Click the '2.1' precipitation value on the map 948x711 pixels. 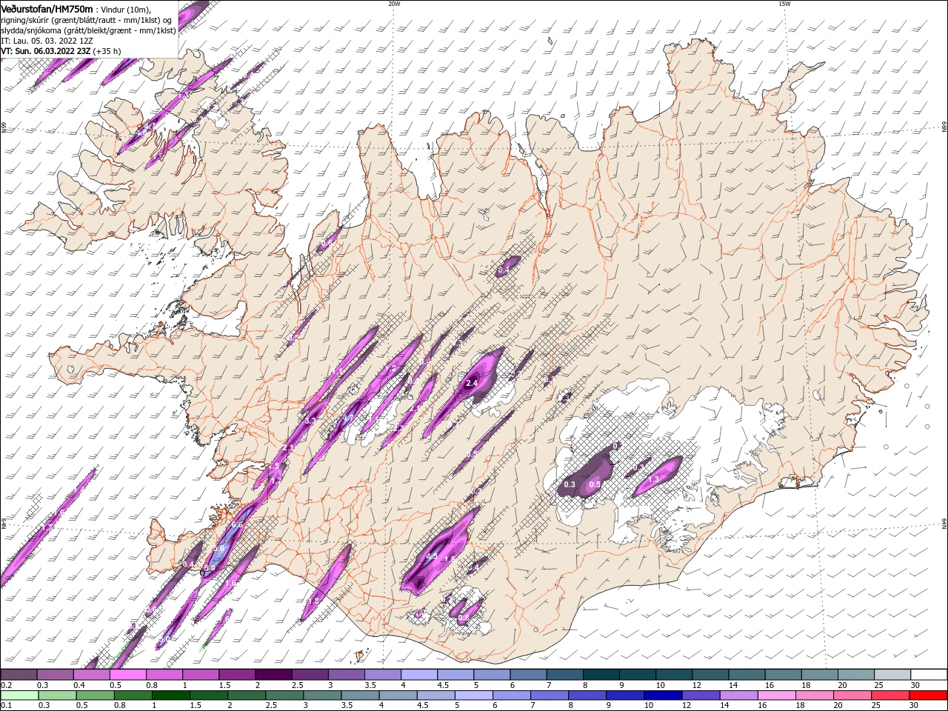(x=289, y=448)
